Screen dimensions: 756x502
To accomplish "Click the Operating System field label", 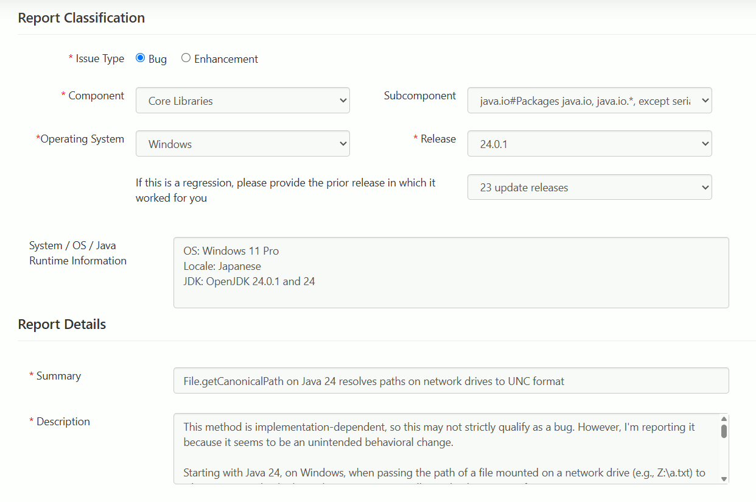I will pyautogui.click(x=82, y=140).
